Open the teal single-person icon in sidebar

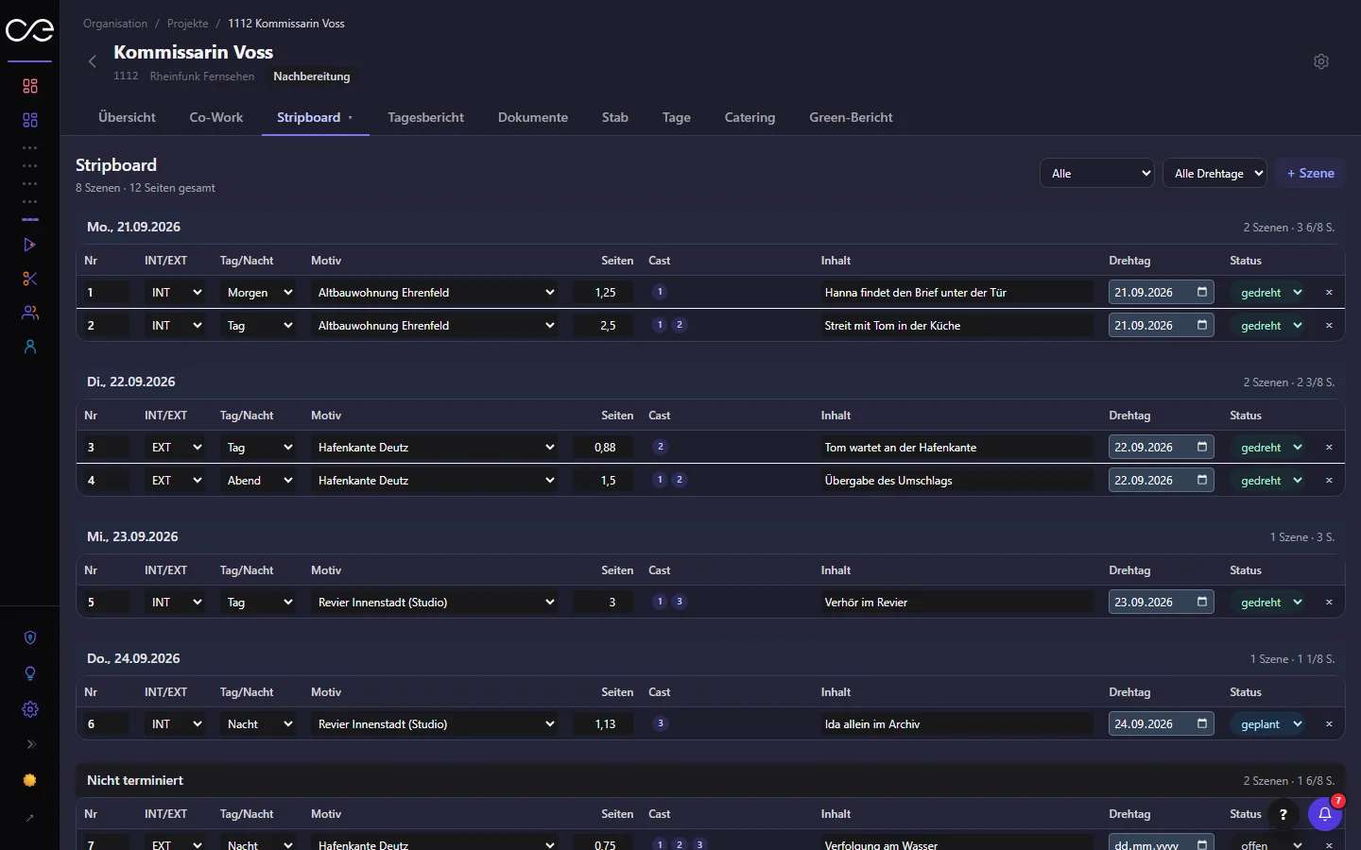click(x=30, y=347)
